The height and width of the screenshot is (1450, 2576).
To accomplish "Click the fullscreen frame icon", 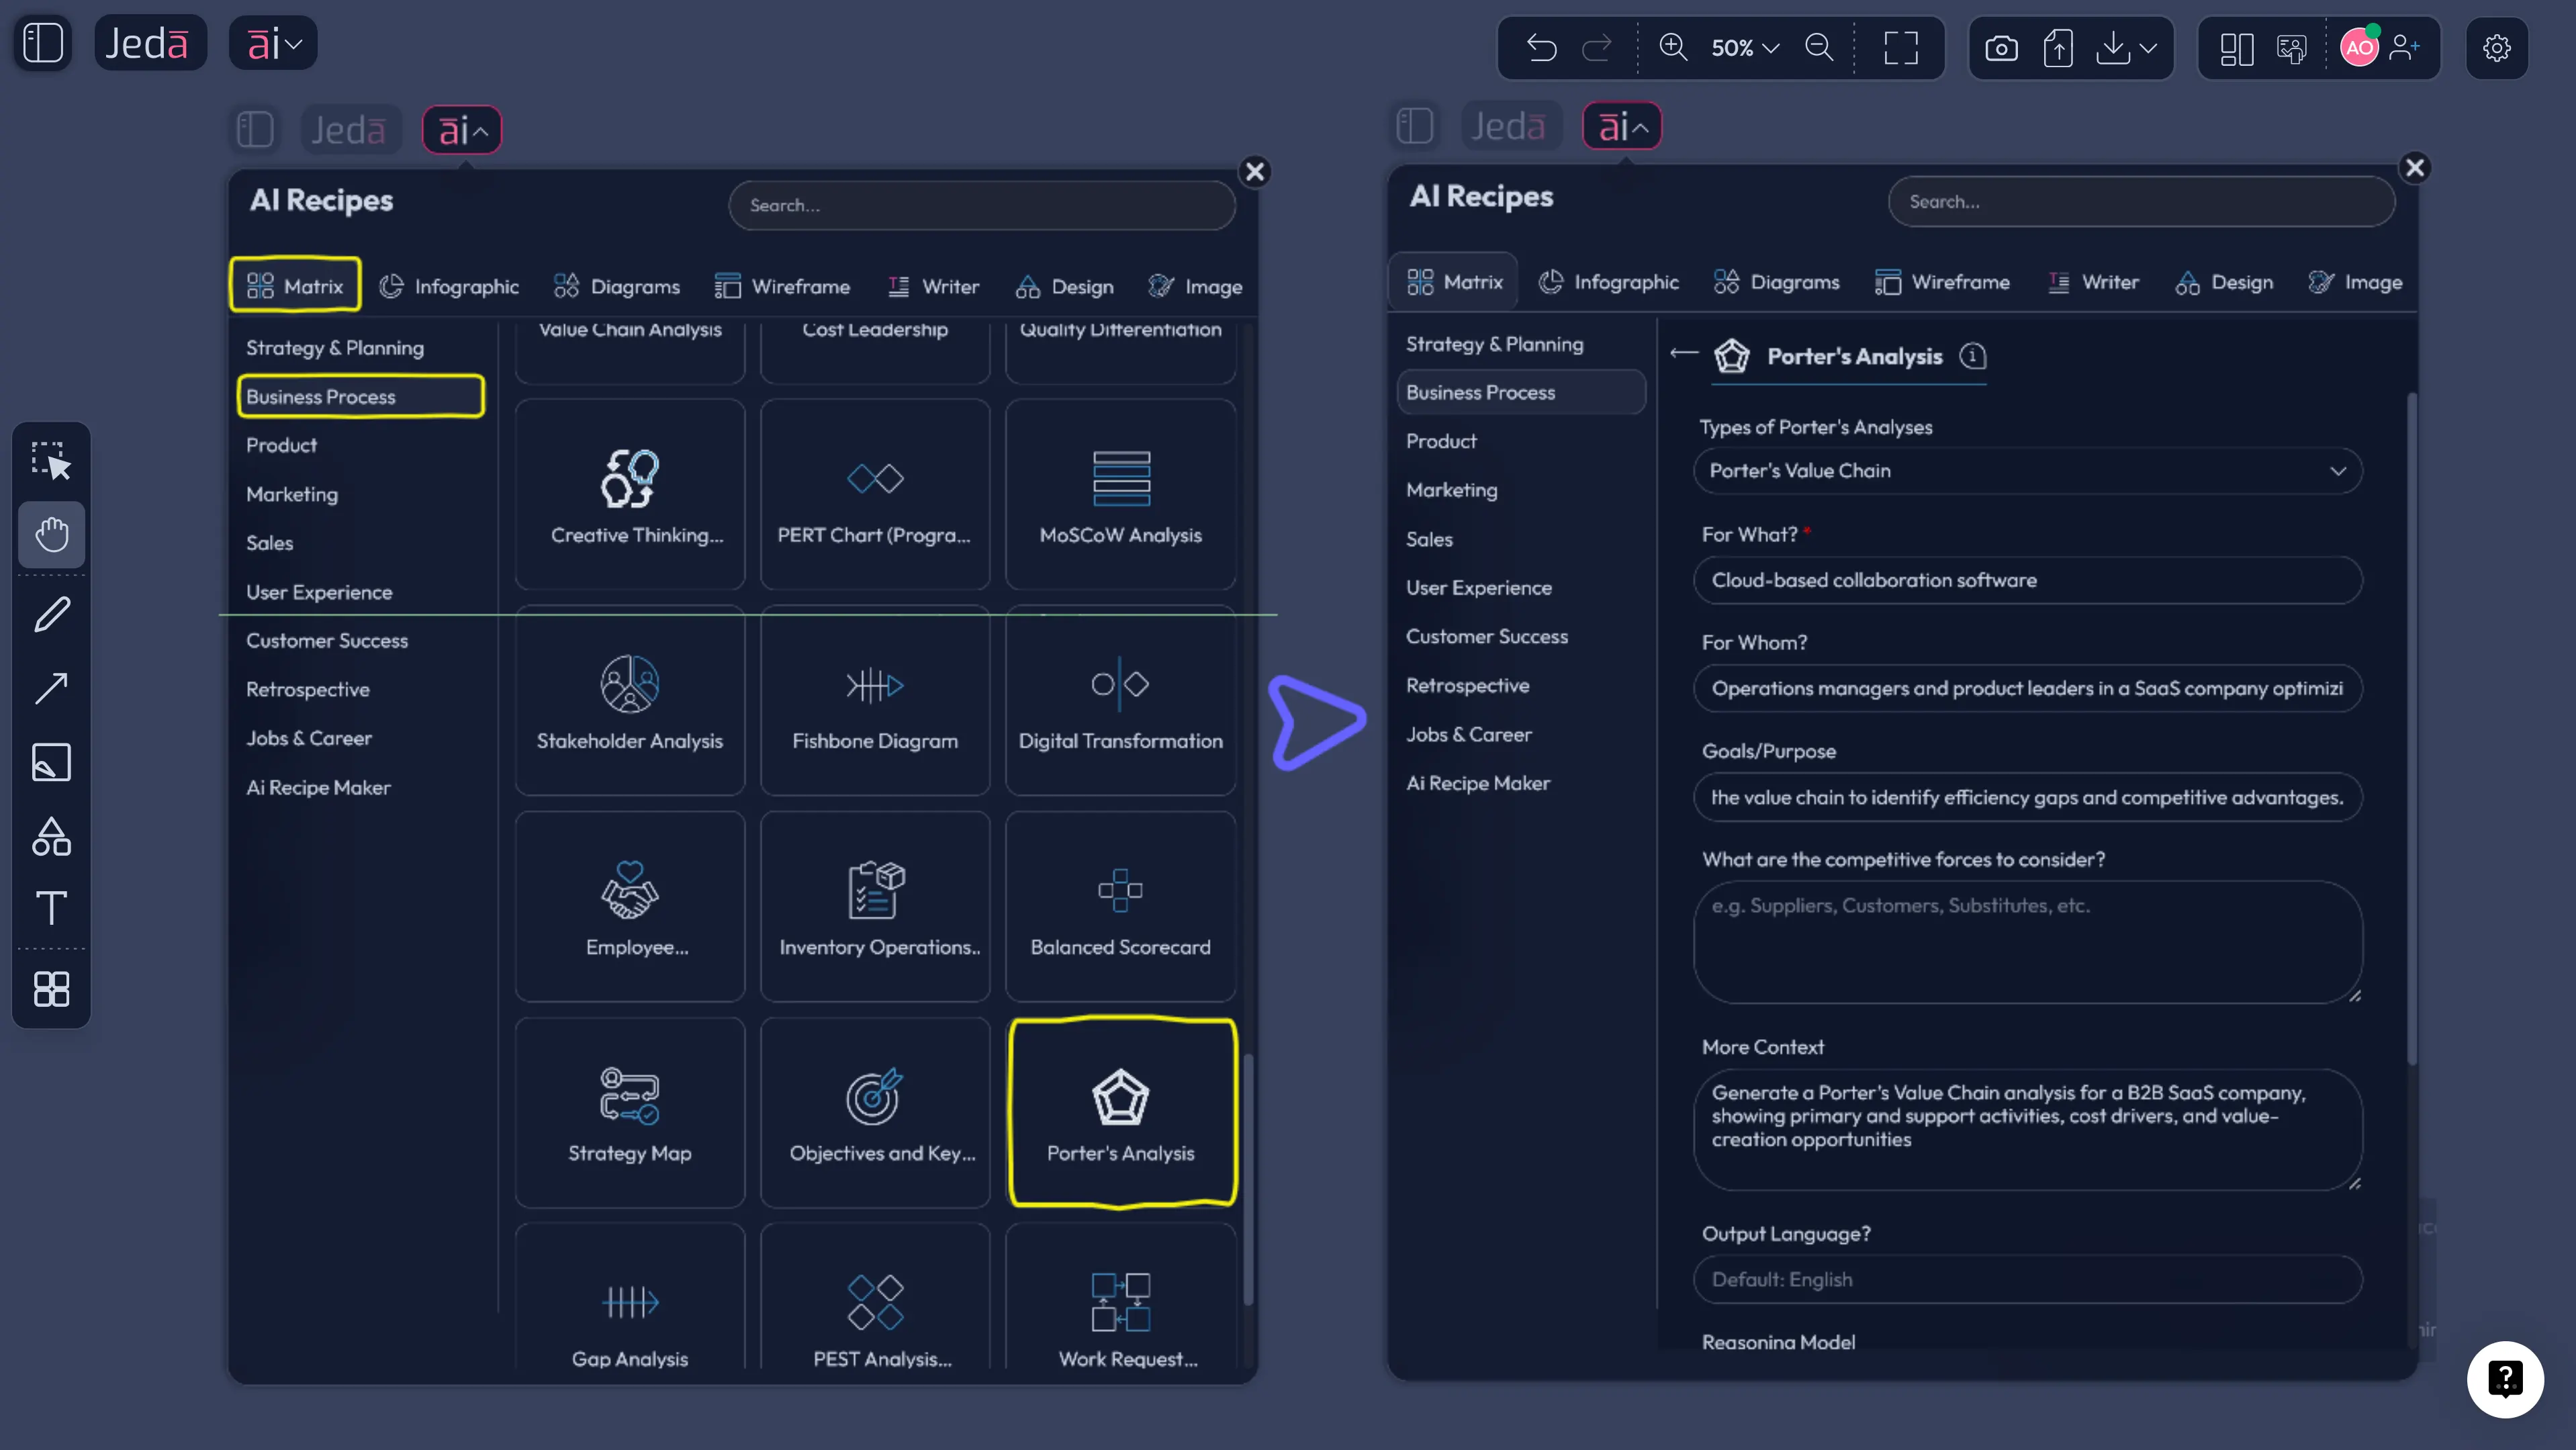I will point(1901,47).
